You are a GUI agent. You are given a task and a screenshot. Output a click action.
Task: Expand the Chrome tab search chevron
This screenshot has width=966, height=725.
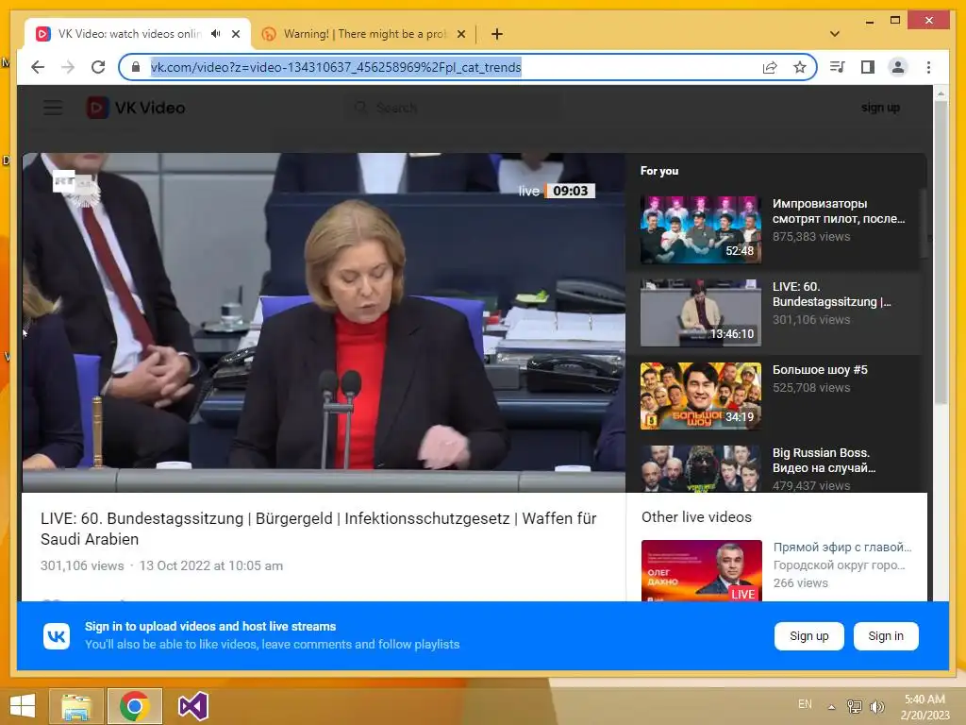[835, 34]
